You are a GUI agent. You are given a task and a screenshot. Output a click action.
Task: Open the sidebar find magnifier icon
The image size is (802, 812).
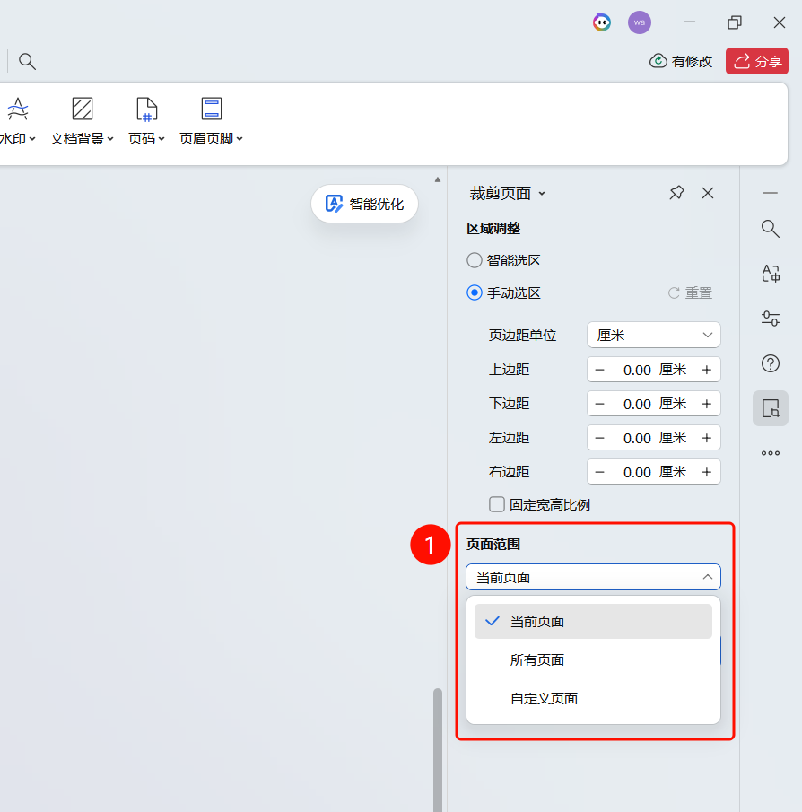pyautogui.click(x=771, y=229)
